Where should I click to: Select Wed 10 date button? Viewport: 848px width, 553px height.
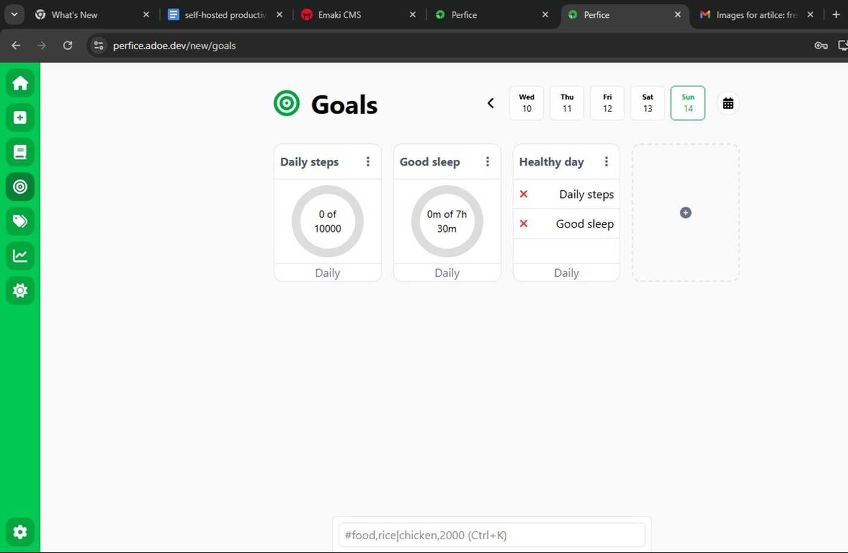point(527,103)
